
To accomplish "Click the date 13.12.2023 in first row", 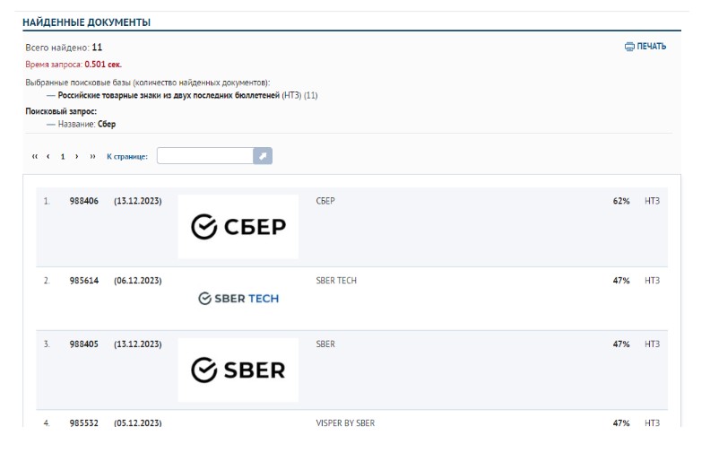I will 138,201.
